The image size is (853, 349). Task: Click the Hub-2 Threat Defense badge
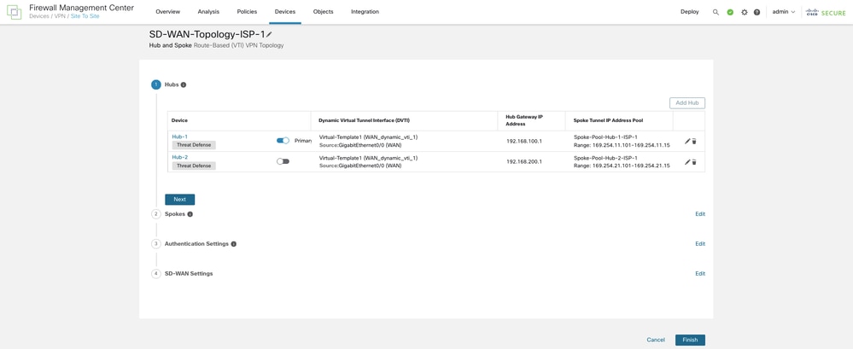pos(194,166)
